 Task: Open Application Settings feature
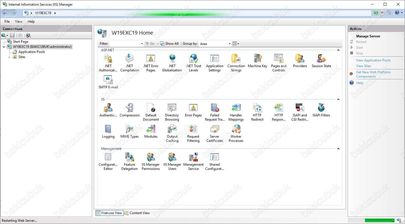click(215, 63)
